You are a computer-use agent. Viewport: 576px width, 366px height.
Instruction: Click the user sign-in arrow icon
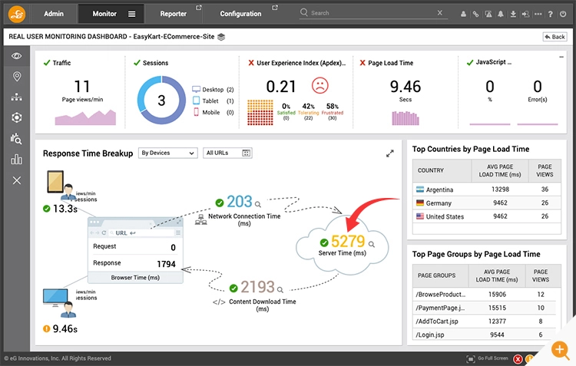pos(525,14)
